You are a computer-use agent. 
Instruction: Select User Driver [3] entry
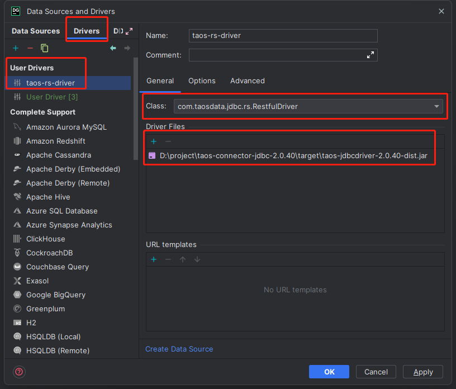pyautogui.click(x=68, y=97)
